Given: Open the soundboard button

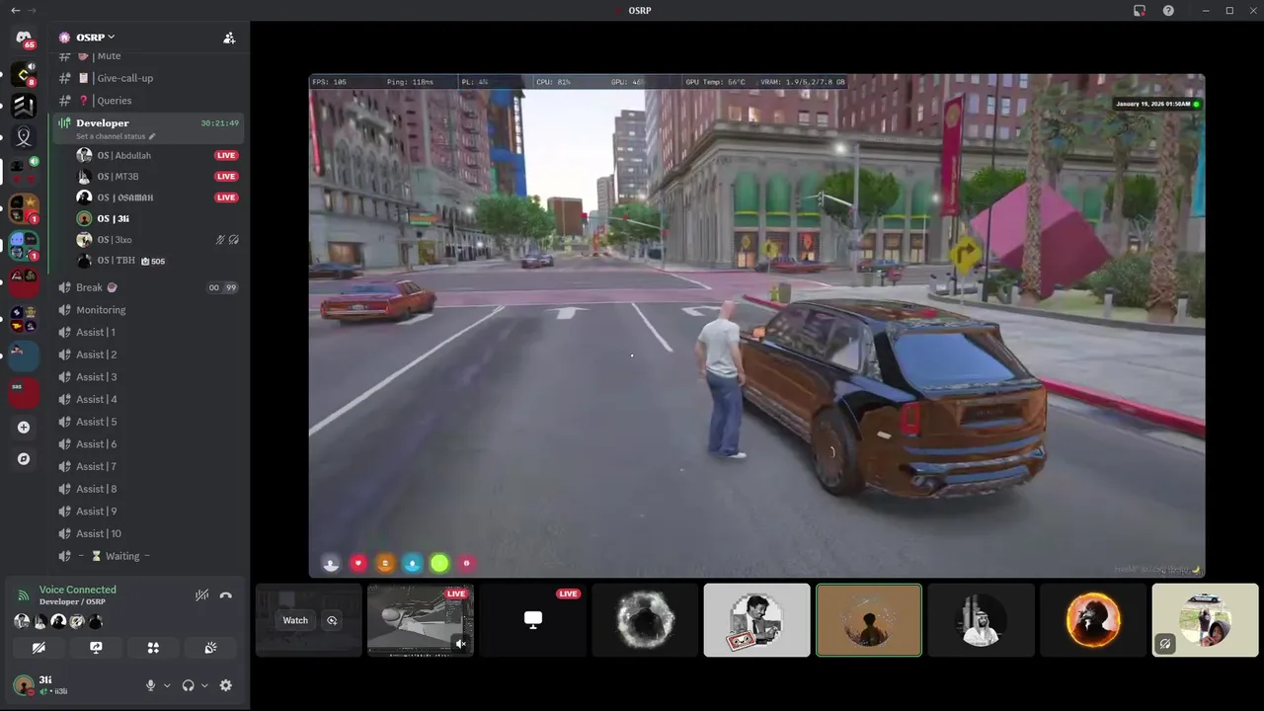Looking at the screenshot, I should coord(210,648).
